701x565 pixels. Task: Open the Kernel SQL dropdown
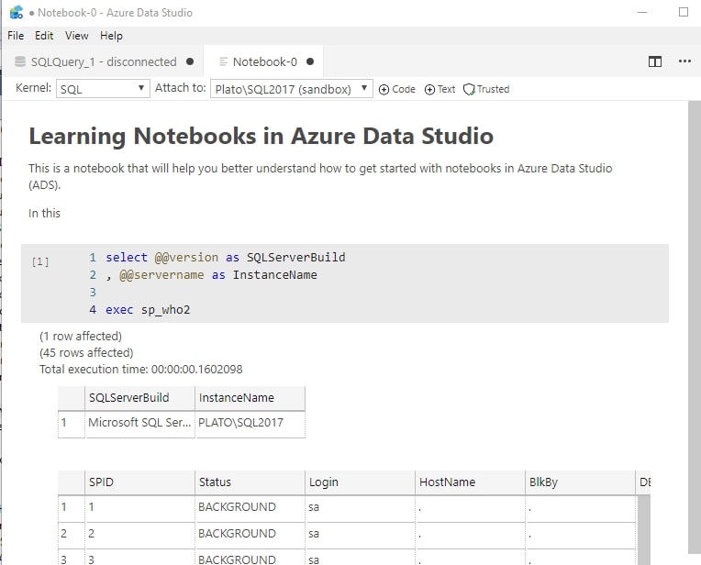pyautogui.click(x=103, y=89)
